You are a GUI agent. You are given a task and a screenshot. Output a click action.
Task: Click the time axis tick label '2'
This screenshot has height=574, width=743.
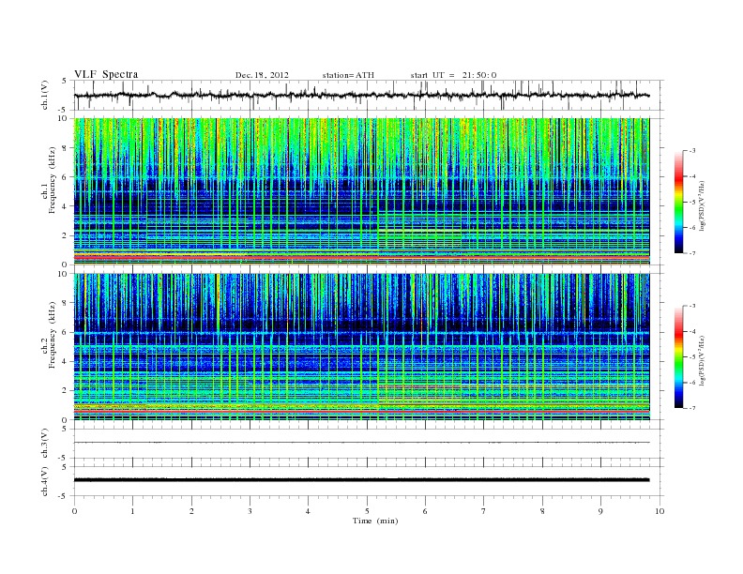pos(191,511)
